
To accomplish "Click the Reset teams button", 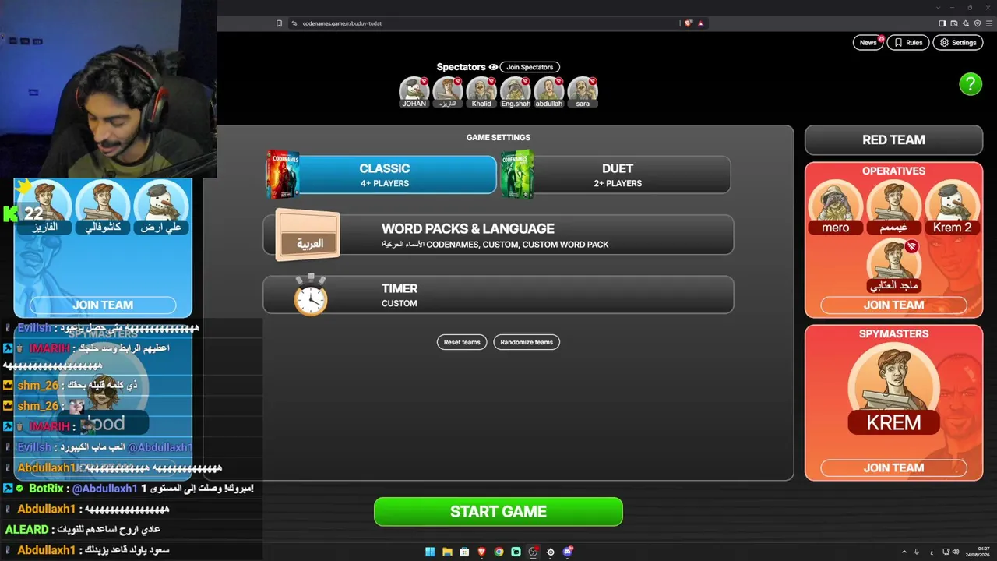I will pyautogui.click(x=462, y=342).
